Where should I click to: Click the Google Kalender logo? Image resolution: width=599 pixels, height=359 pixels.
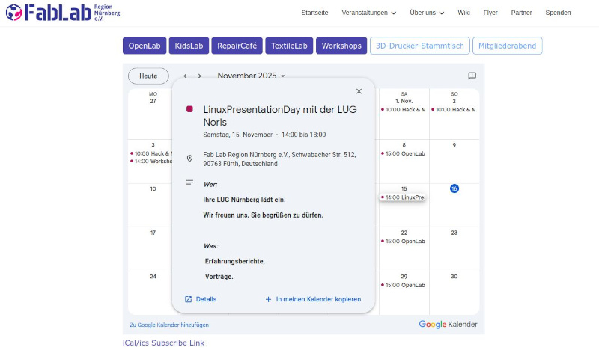448,325
